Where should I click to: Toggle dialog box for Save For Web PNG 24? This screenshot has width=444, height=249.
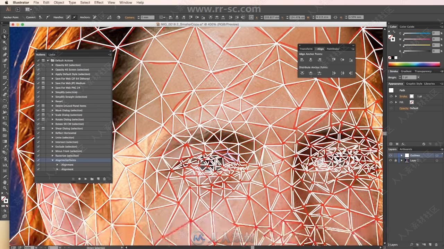(43, 88)
